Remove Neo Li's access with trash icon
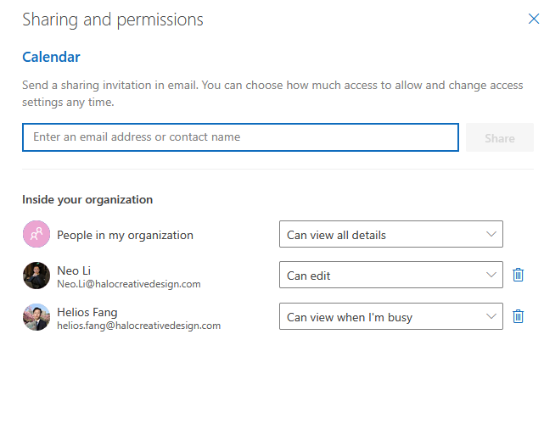The image size is (544, 429). 519,275
